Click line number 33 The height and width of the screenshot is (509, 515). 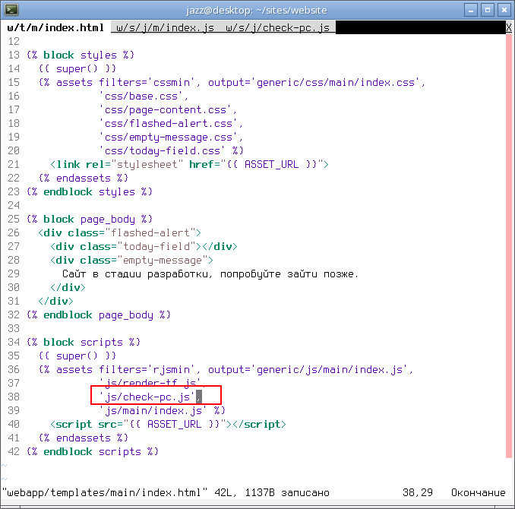pos(14,329)
